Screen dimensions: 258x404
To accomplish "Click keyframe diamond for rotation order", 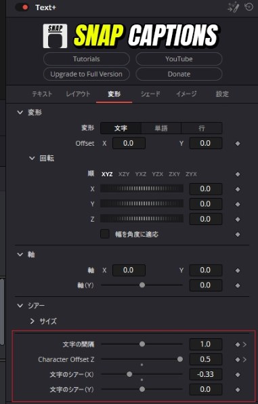I will click(238, 174).
